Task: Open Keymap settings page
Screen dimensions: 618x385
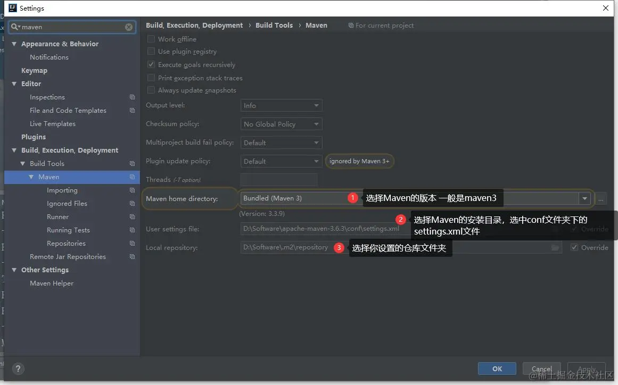Action: (34, 71)
